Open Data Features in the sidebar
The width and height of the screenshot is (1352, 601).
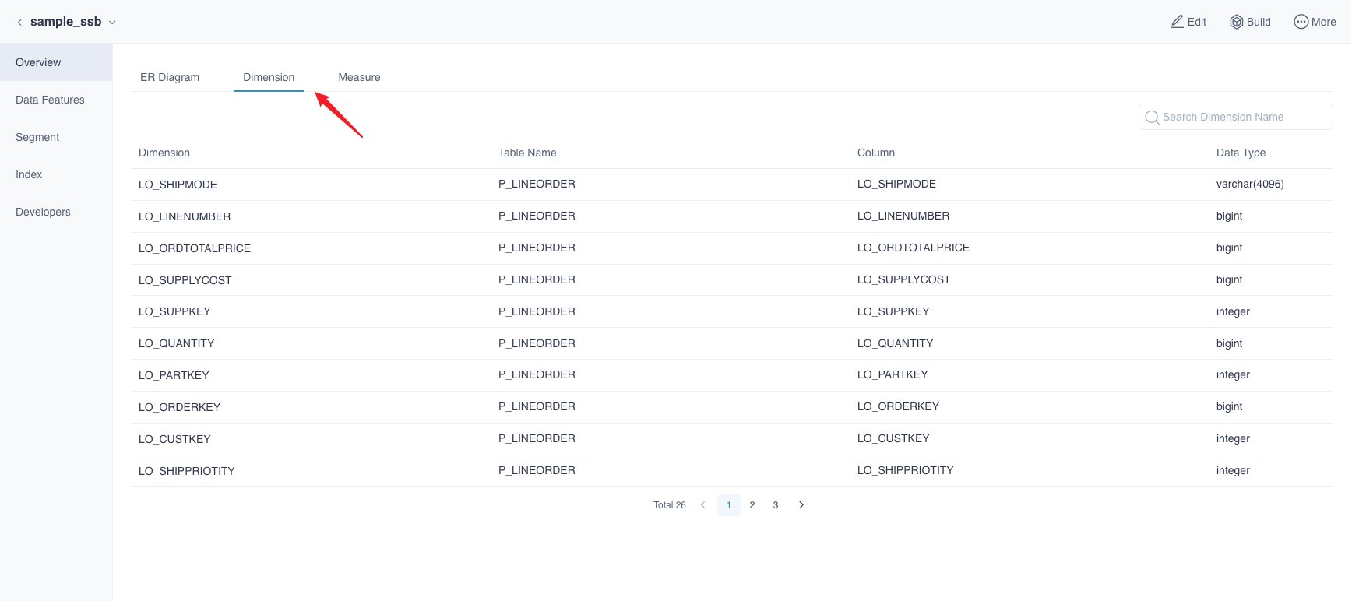50,100
